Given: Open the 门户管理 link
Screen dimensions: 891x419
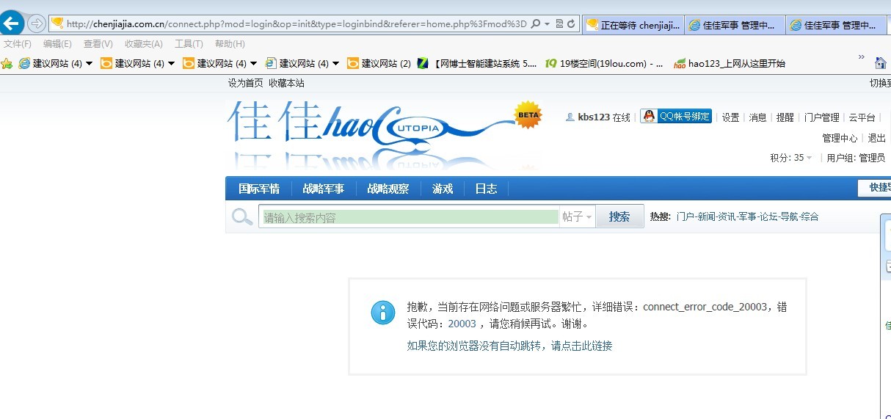Looking at the screenshot, I should (821, 117).
